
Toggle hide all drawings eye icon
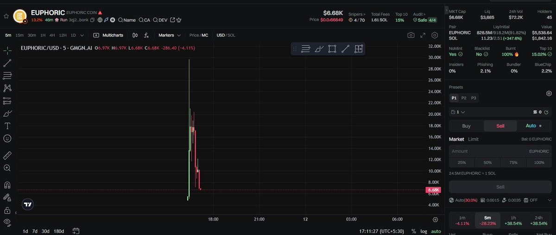pos(7,222)
